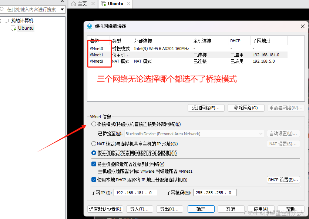Click 还原默认设置(R) button
The height and width of the screenshot is (219, 309).
click(105, 209)
